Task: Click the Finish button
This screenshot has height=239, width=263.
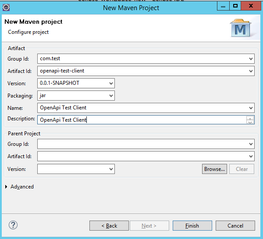Action: pyautogui.click(x=192, y=225)
